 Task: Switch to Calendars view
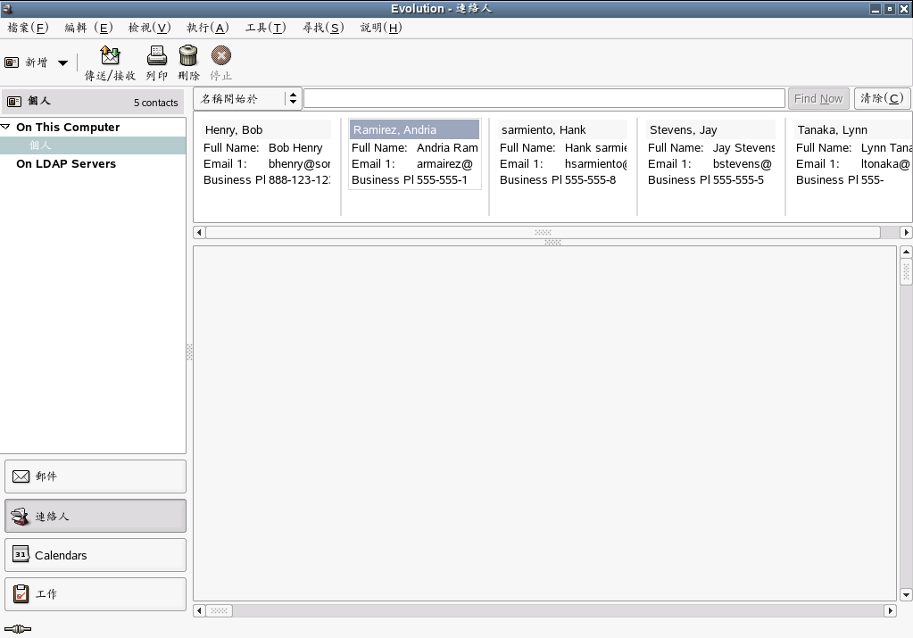[95, 555]
